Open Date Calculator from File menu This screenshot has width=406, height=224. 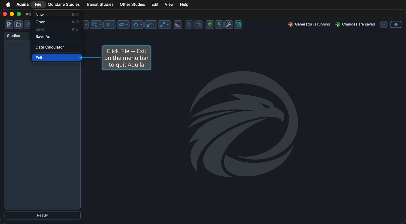click(57, 47)
